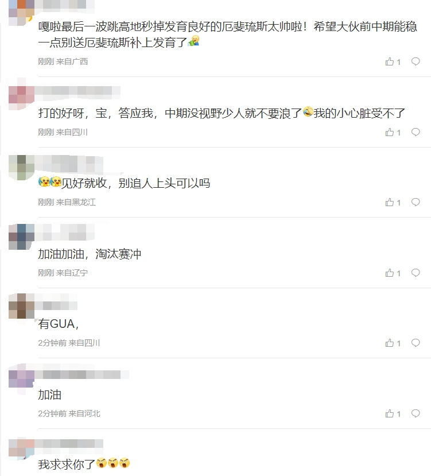Click the comment text 我求求你了
Screen dimensions: 431x476
(x=67, y=464)
